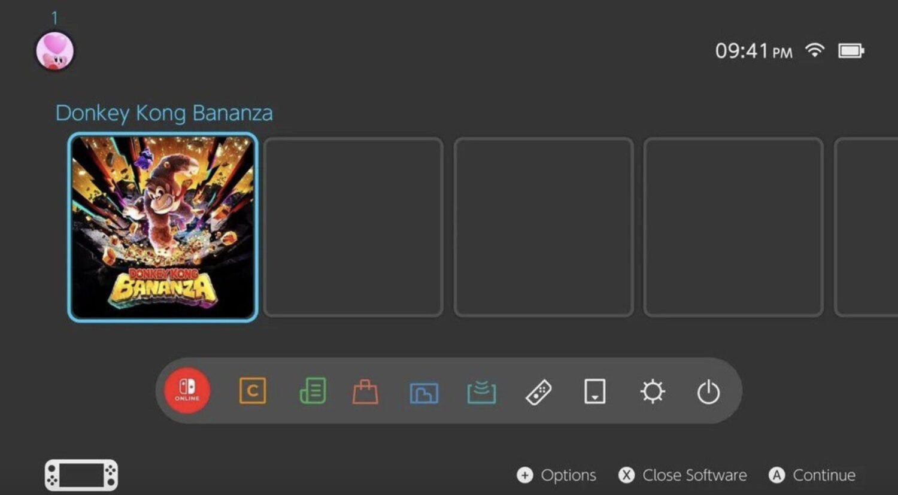
Task: Select the Donkey Kong Bananza game tile
Action: (163, 227)
